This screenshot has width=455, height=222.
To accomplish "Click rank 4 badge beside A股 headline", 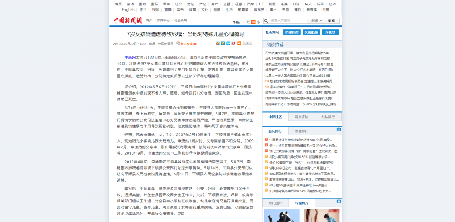I will point(267,156).
